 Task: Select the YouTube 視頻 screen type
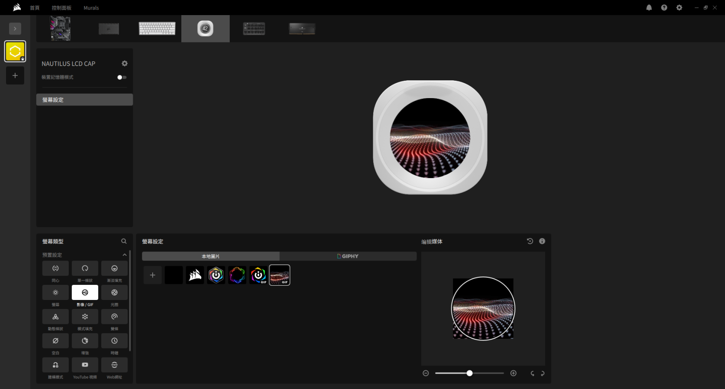tap(85, 365)
